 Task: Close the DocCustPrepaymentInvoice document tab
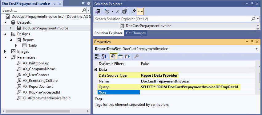60,4
